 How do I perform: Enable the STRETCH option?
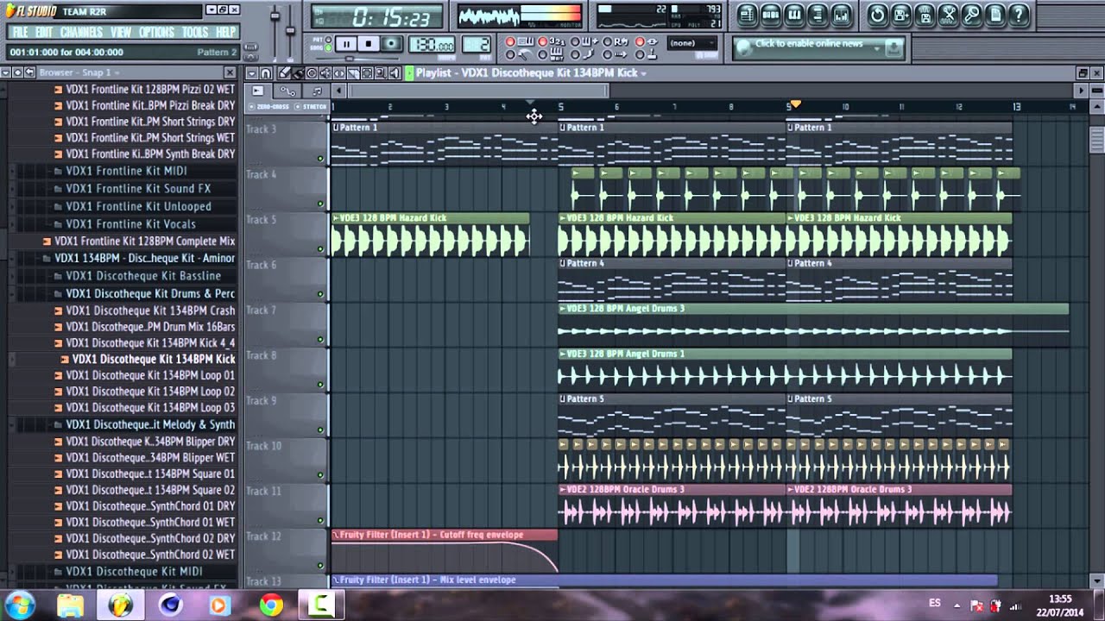click(311, 107)
